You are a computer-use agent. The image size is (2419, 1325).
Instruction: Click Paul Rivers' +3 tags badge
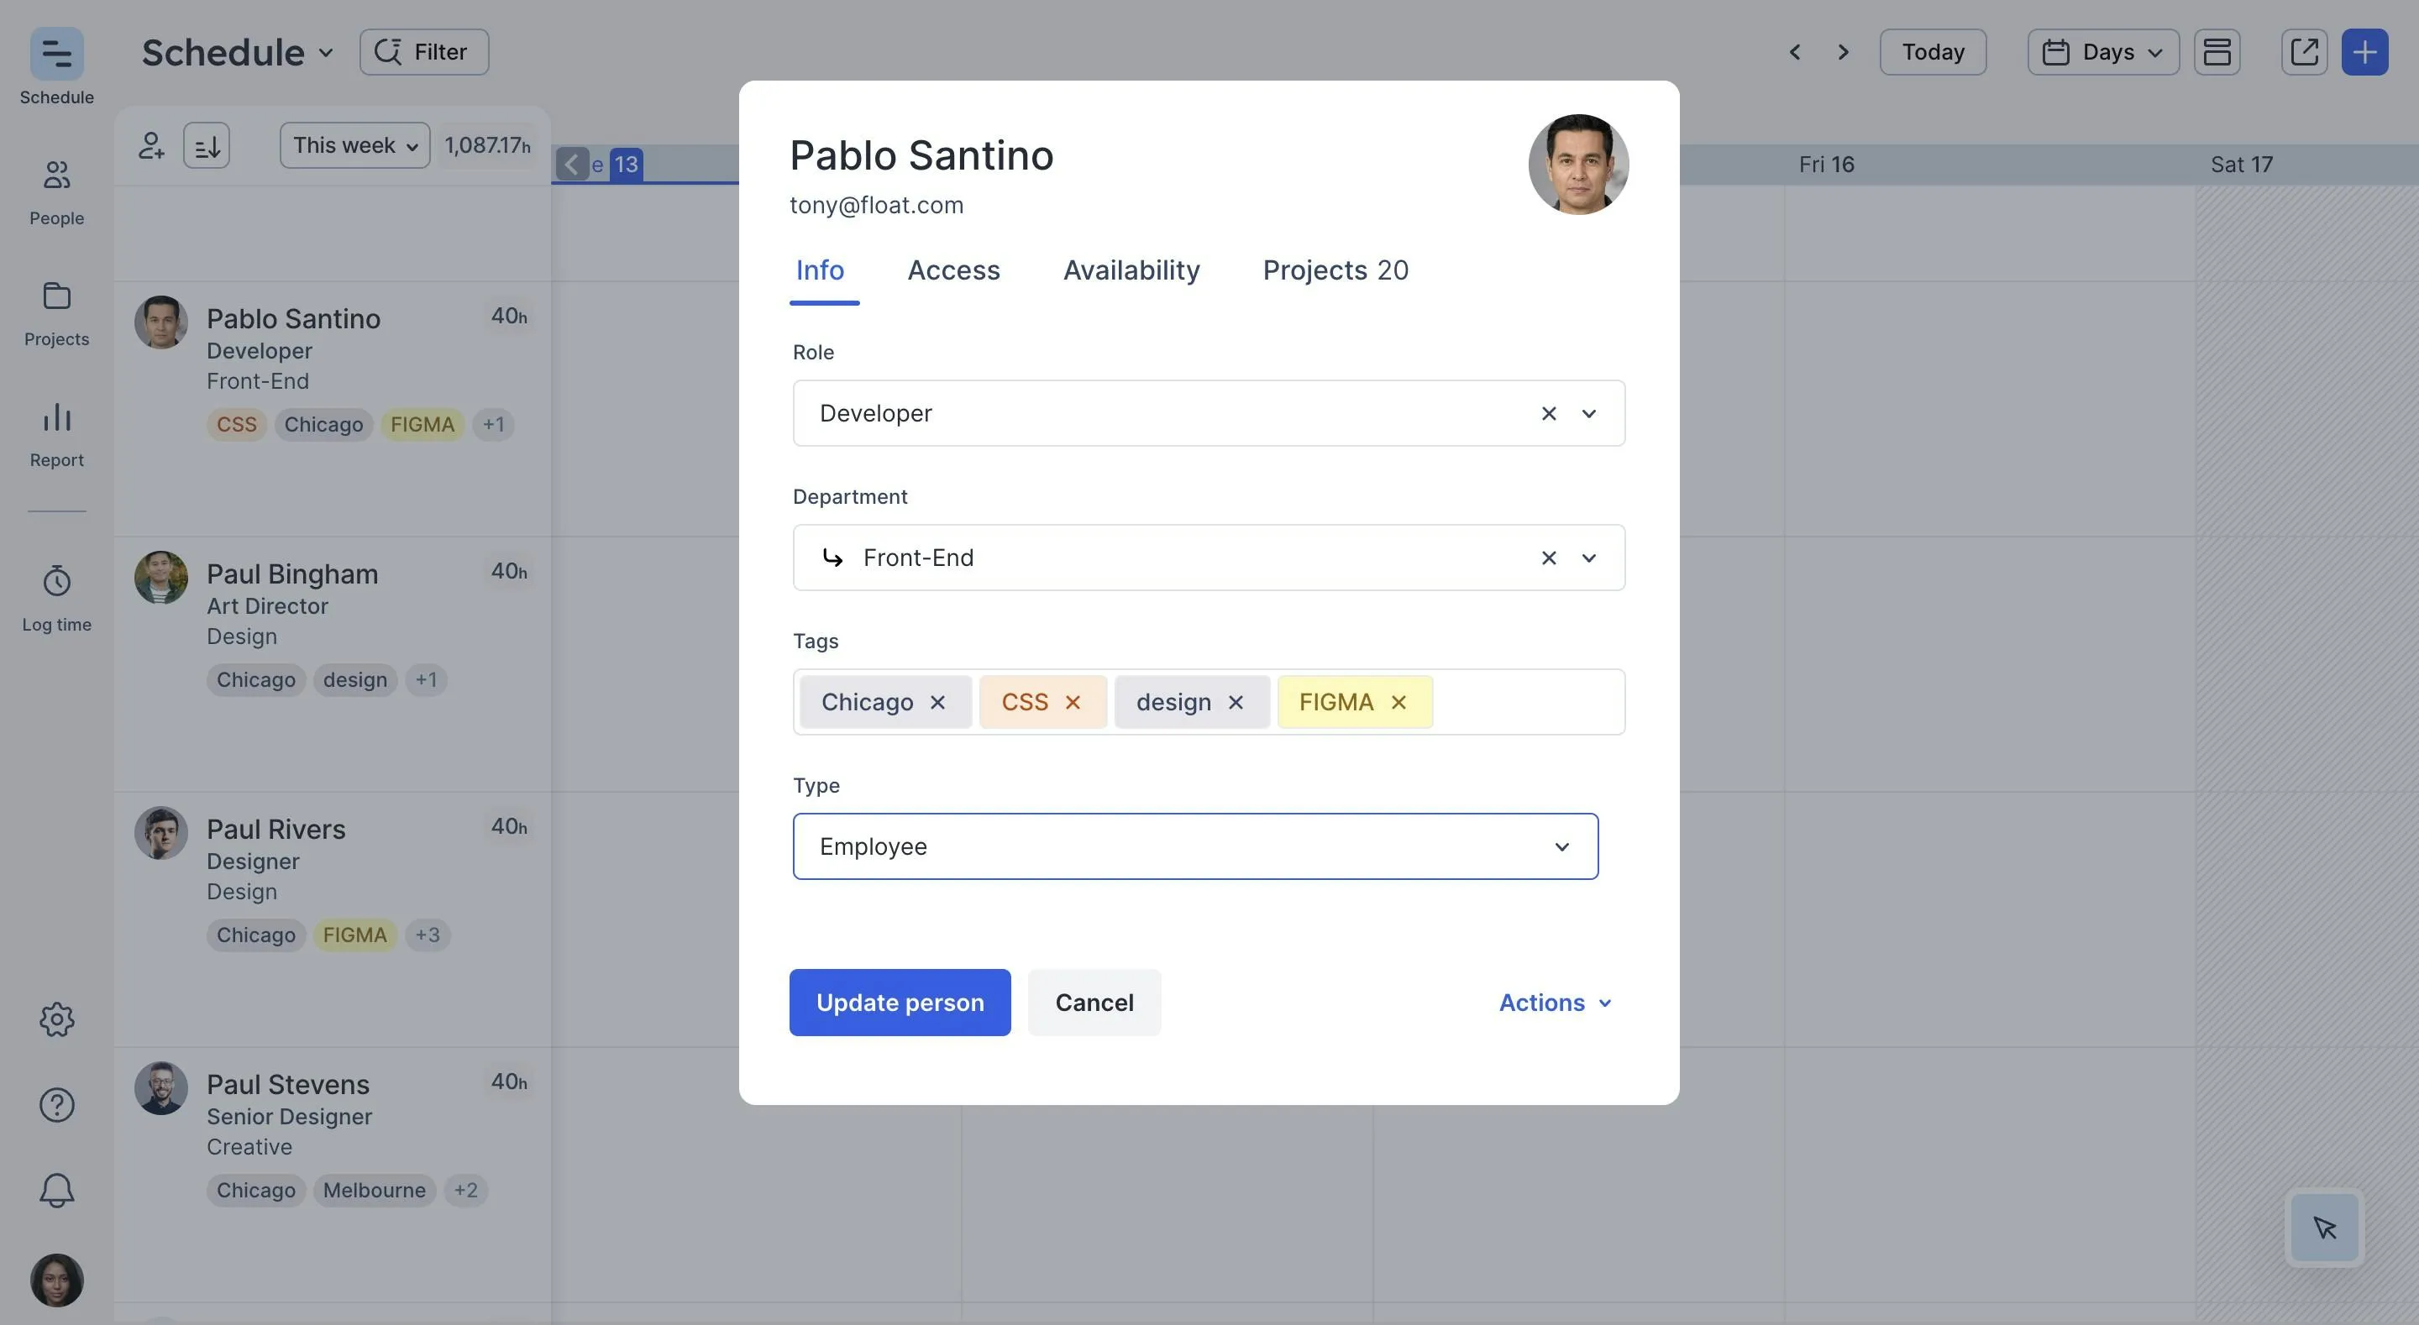[428, 935]
